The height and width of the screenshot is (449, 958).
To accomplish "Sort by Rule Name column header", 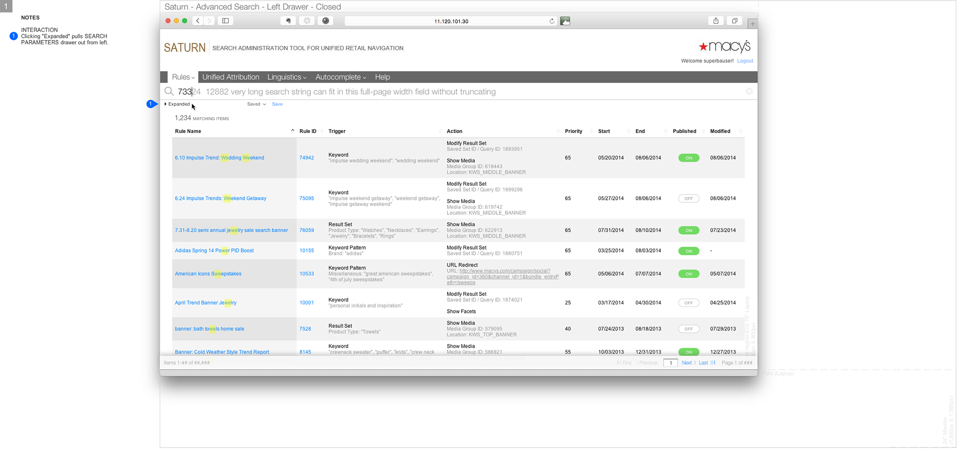I will pyautogui.click(x=188, y=131).
